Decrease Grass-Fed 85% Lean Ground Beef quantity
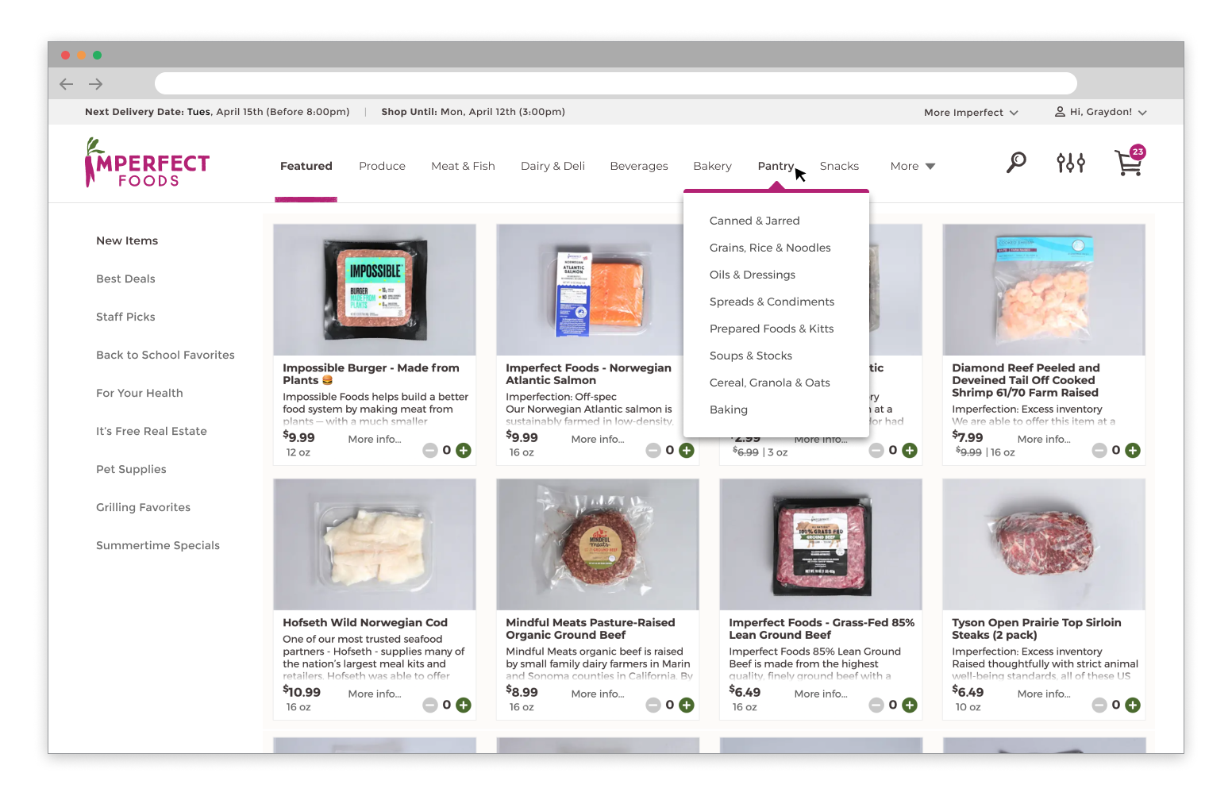Screen dimensions: 1232x796 (x=876, y=706)
